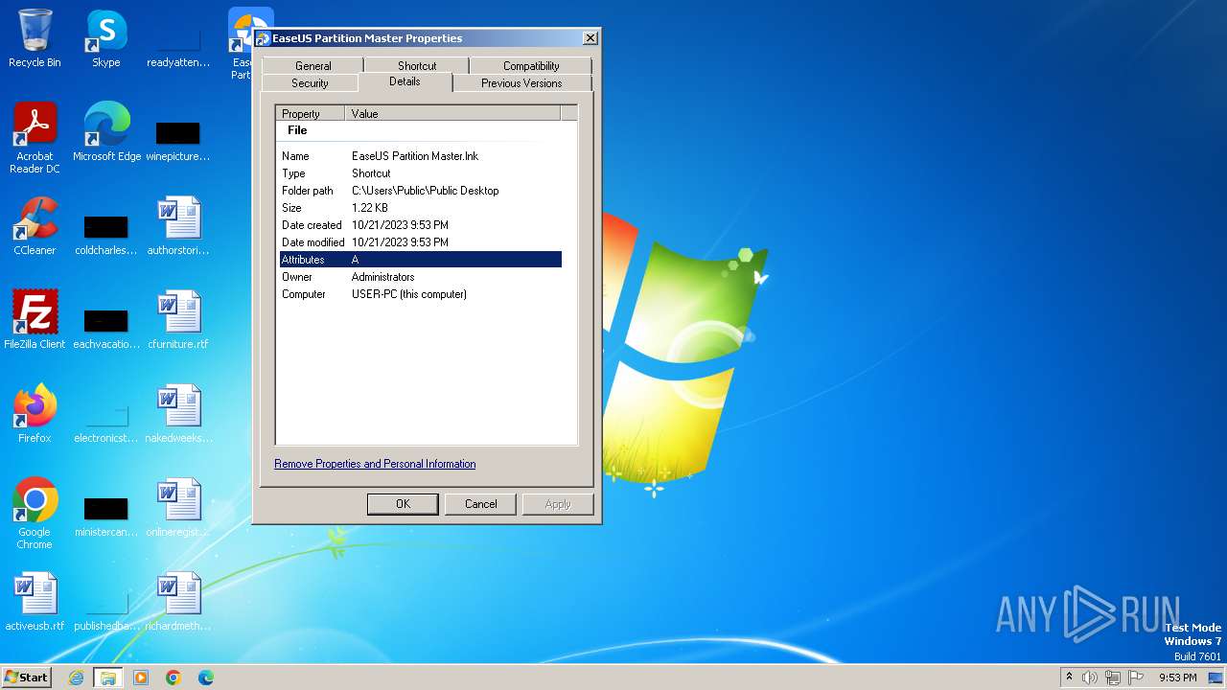Switch to the Compatibility tab
The width and height of the screenshot is (1227, 690).
pos(531,66)
